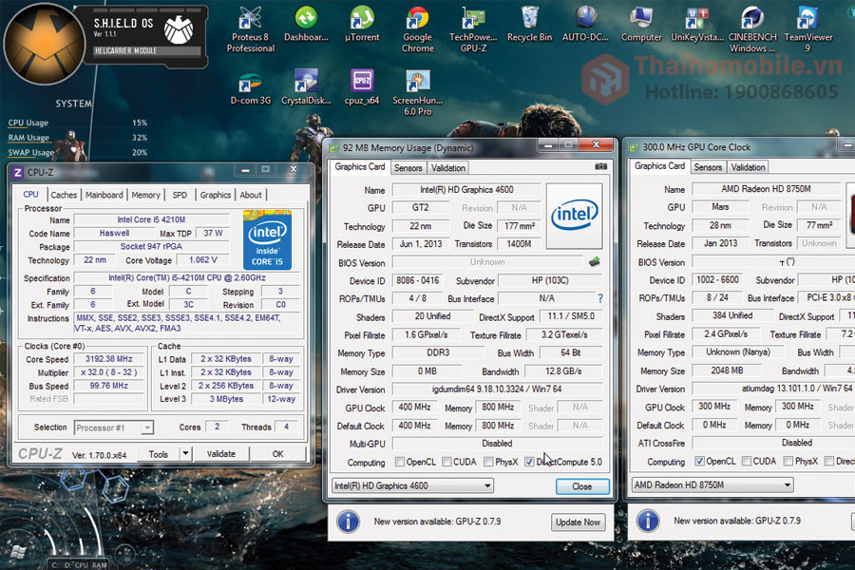Click the Close button in Intel GPU-Z
855x570 pixels.
[581, 486]
